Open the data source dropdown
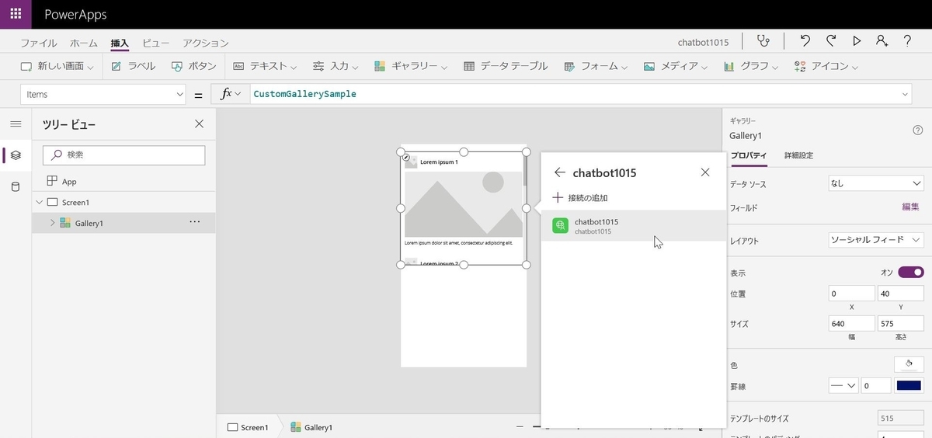The height and width of the screenshot is (438, 932). [876, 184]
